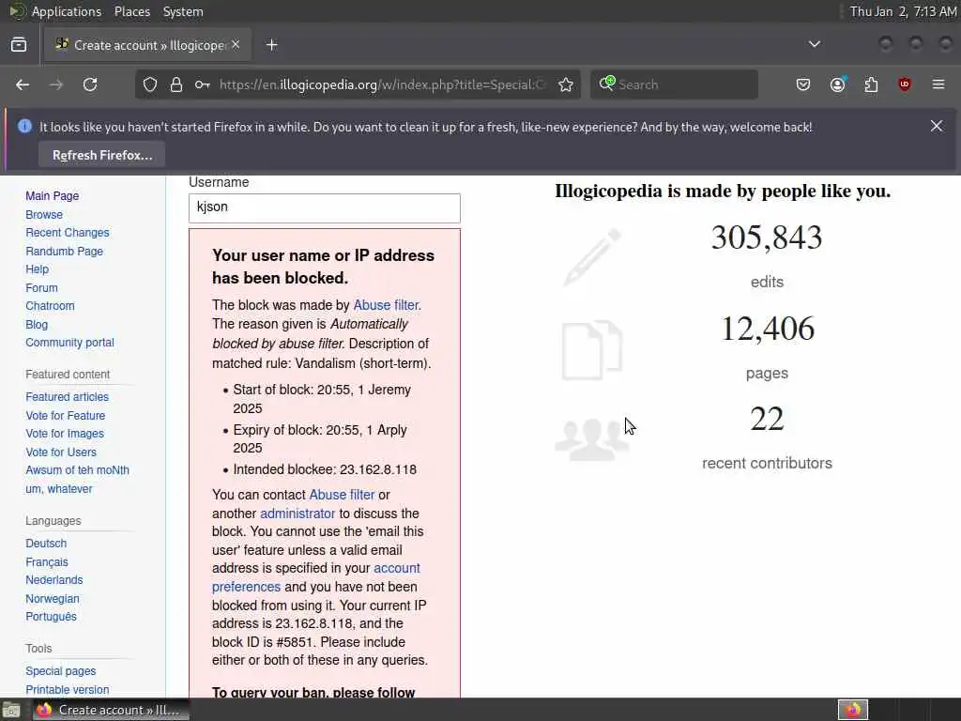
Task: Open the Firefox hamburger menu
Action: [x=938, y=84]
